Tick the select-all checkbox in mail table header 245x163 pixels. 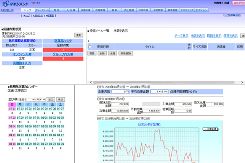90,47
